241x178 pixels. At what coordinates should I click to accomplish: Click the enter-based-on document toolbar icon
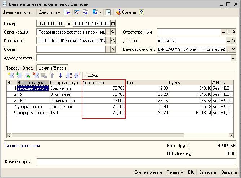[x=95, y=12]
